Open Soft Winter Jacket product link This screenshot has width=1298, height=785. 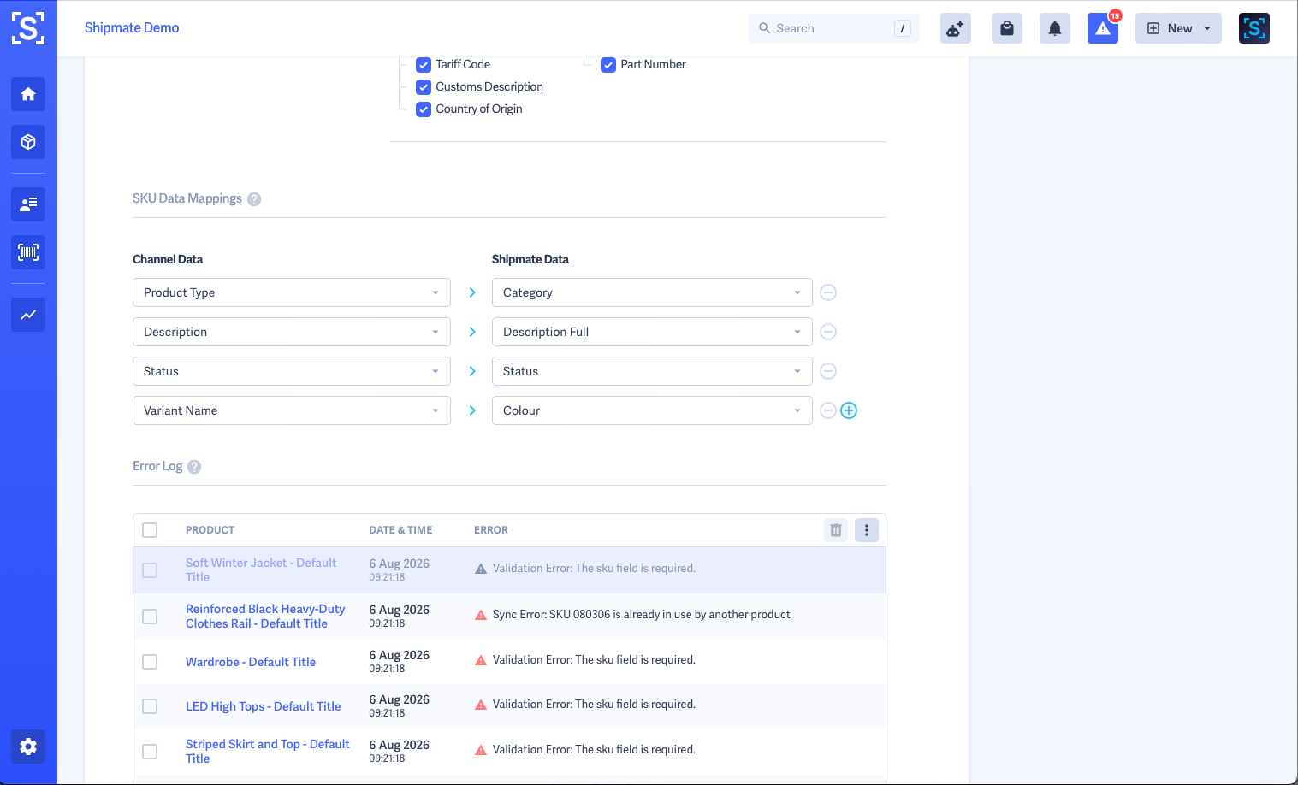tap(261, 570)
